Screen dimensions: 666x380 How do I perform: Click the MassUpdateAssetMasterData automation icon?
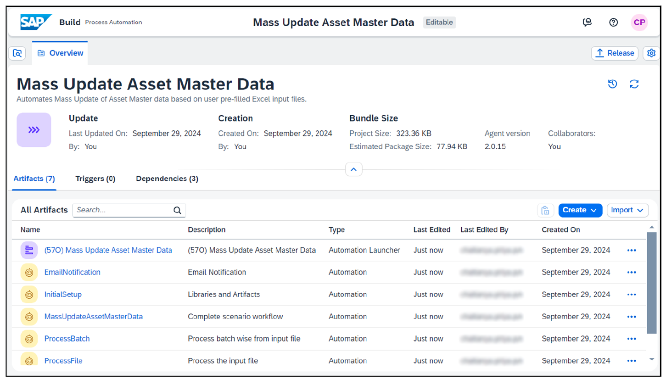point(29,316)
